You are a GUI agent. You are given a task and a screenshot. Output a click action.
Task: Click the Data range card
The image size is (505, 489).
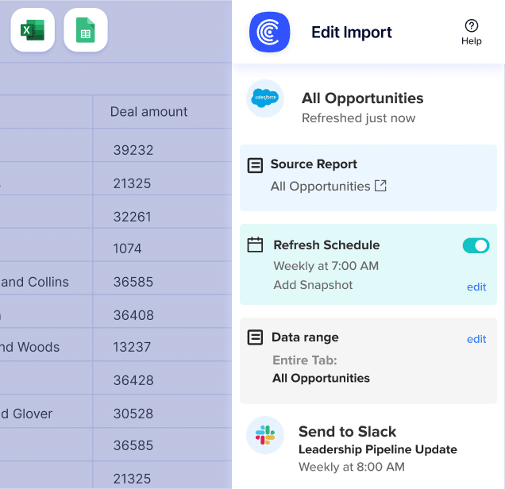click(368, 360)
